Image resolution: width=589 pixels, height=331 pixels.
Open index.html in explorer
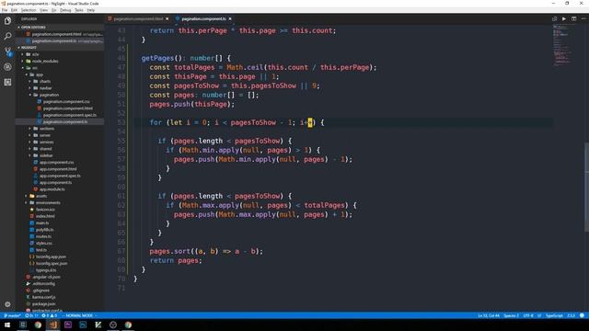click(45, 216)
